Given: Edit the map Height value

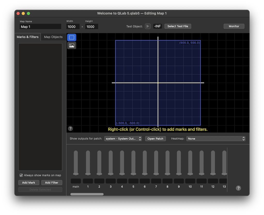Looking at the screenshot, I should pos(91,26).
